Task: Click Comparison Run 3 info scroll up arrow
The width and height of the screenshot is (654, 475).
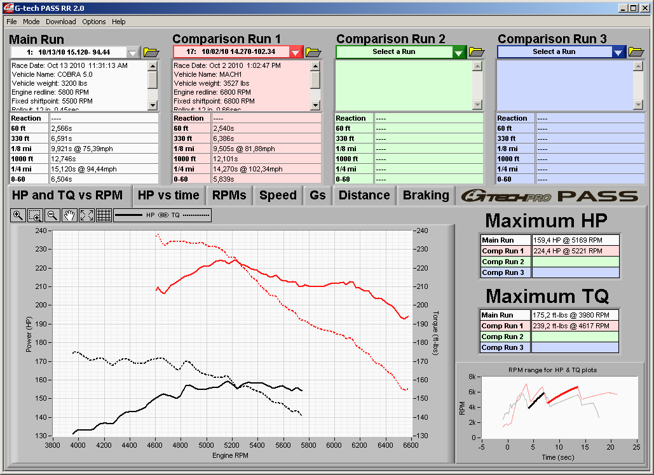Action: 638,66
